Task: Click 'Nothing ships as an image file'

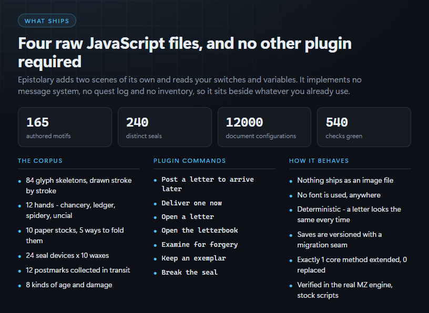Action: click(345, 181)
